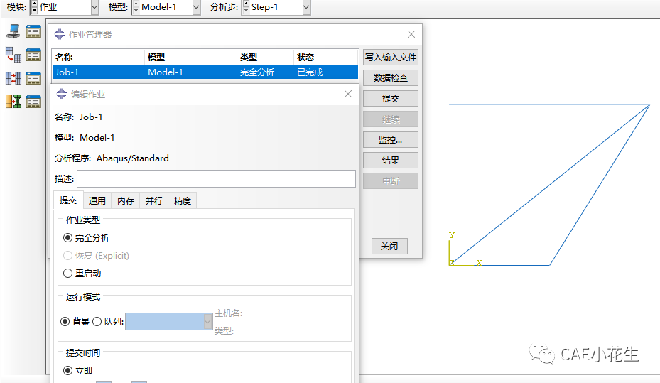Close the 作业管理器 dialog
660x383 pixels.
(x=411, y=34)
